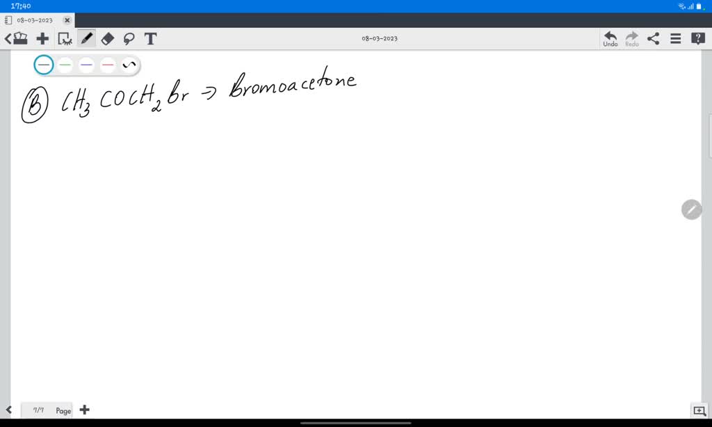Screen dimensions: 712x427
Task: Close the 08-03-2023 tab
Action: (x=67, y=20)
